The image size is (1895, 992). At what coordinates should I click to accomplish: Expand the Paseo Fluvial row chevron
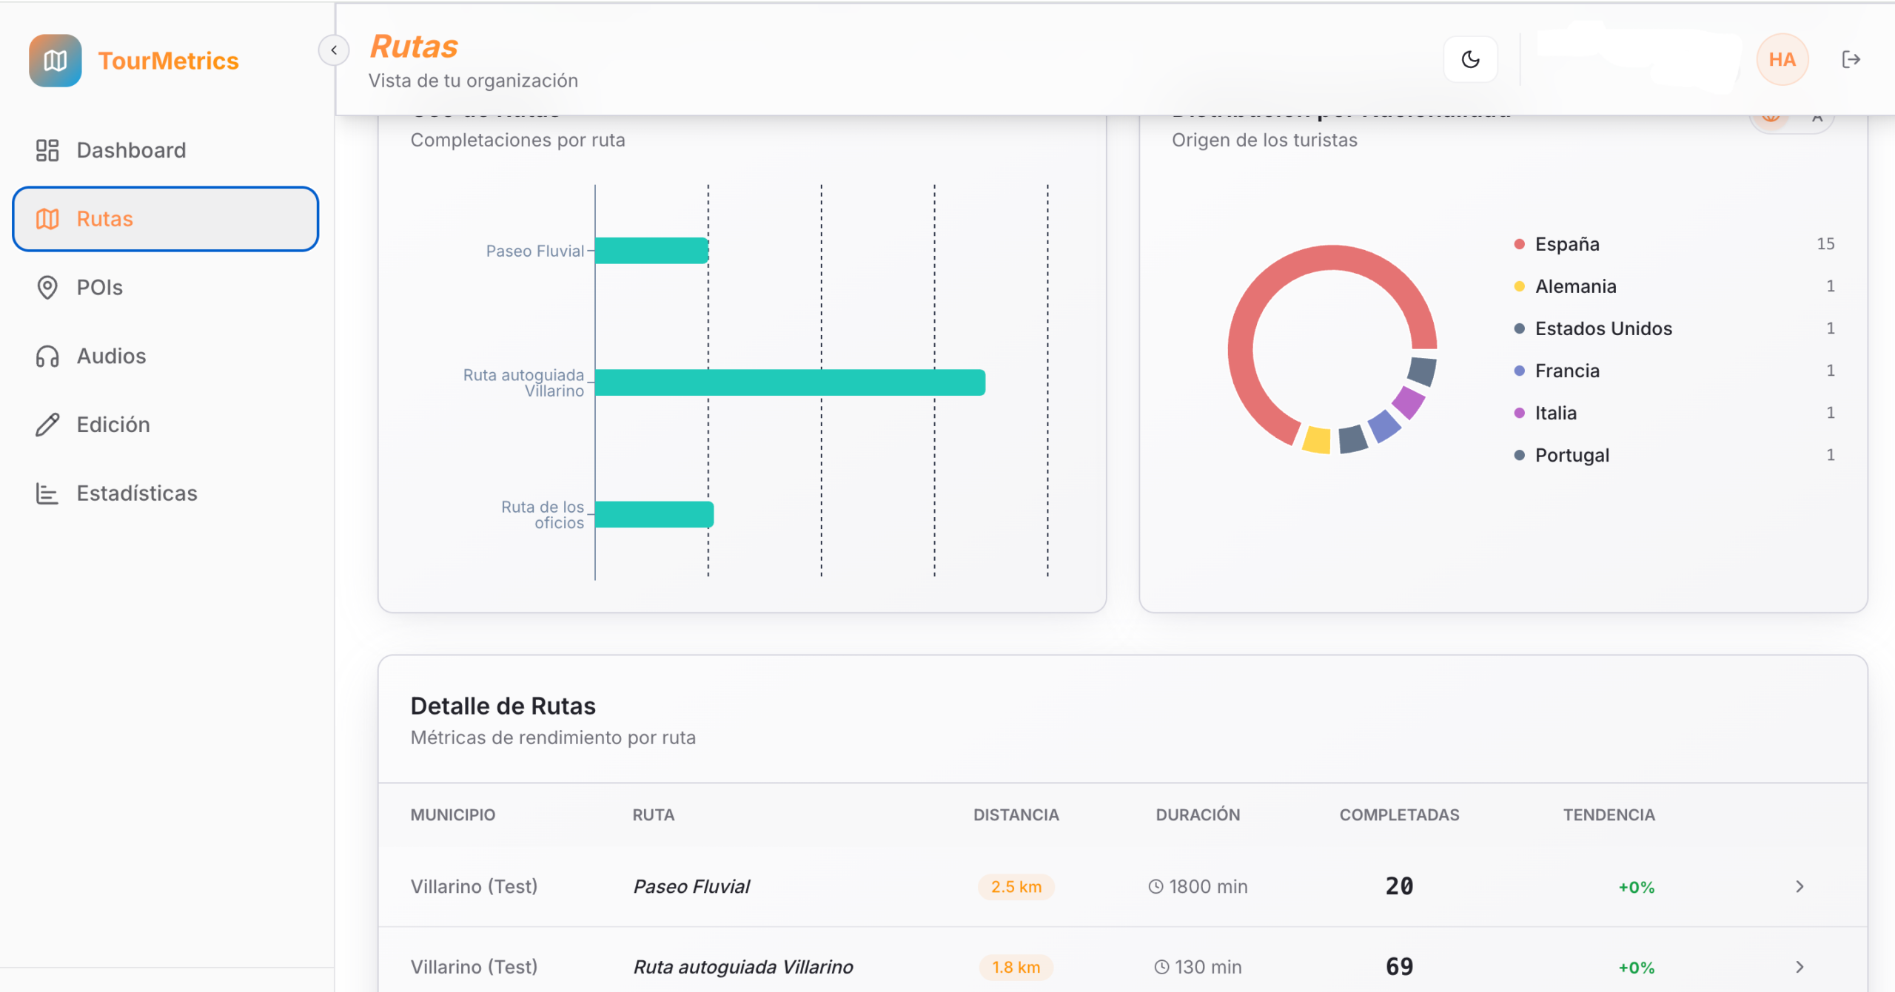1800,886
